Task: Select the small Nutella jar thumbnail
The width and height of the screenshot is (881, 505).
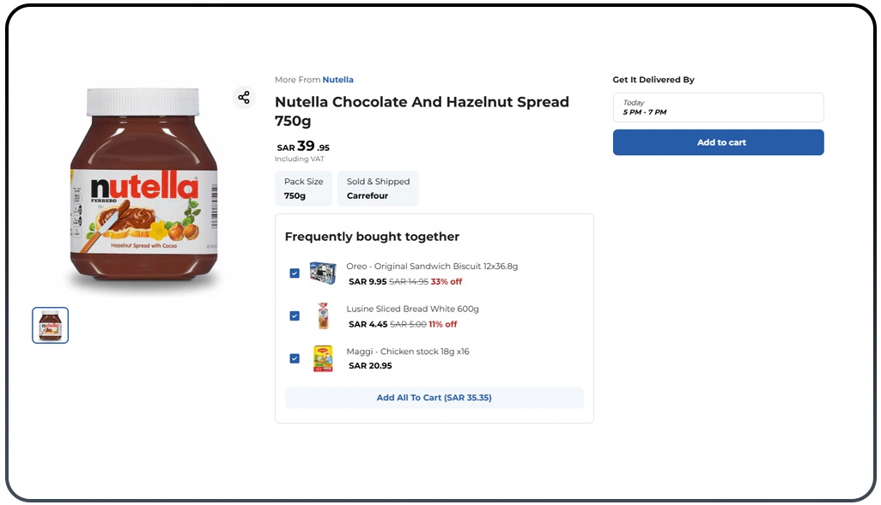Action: tap(51, 325)
